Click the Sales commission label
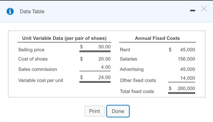This screenshot has height=122, width=213. tap(38, 69)
